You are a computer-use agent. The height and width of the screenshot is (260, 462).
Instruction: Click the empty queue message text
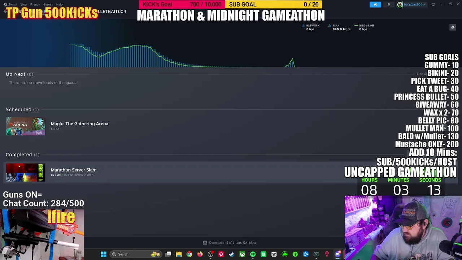(43, 83)
